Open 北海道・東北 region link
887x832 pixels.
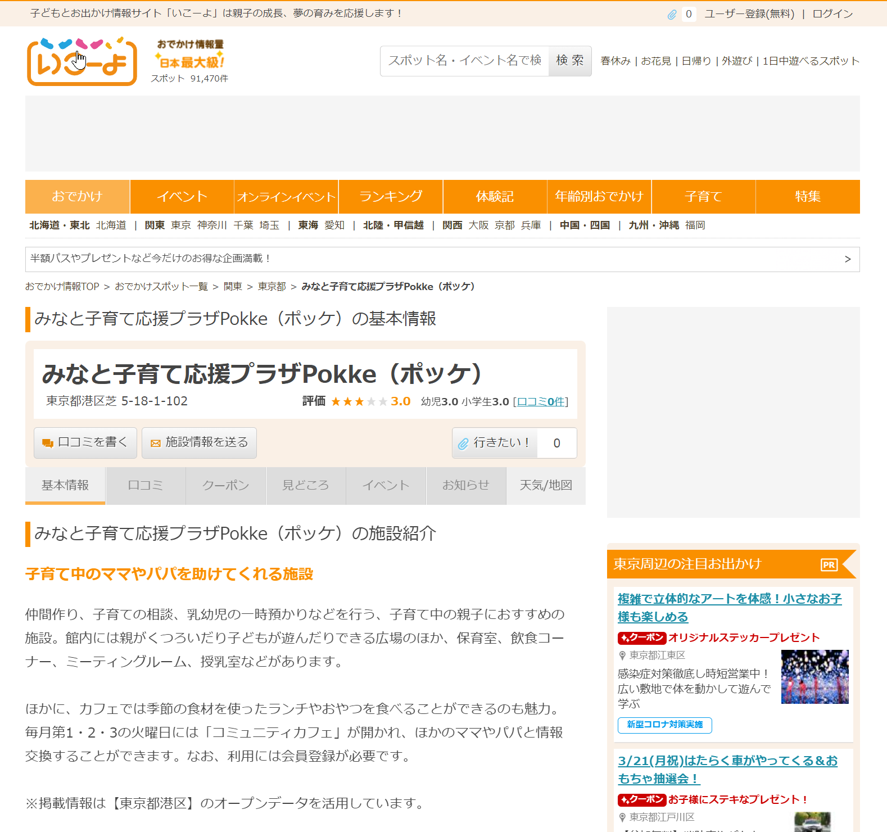click(60, 225)
